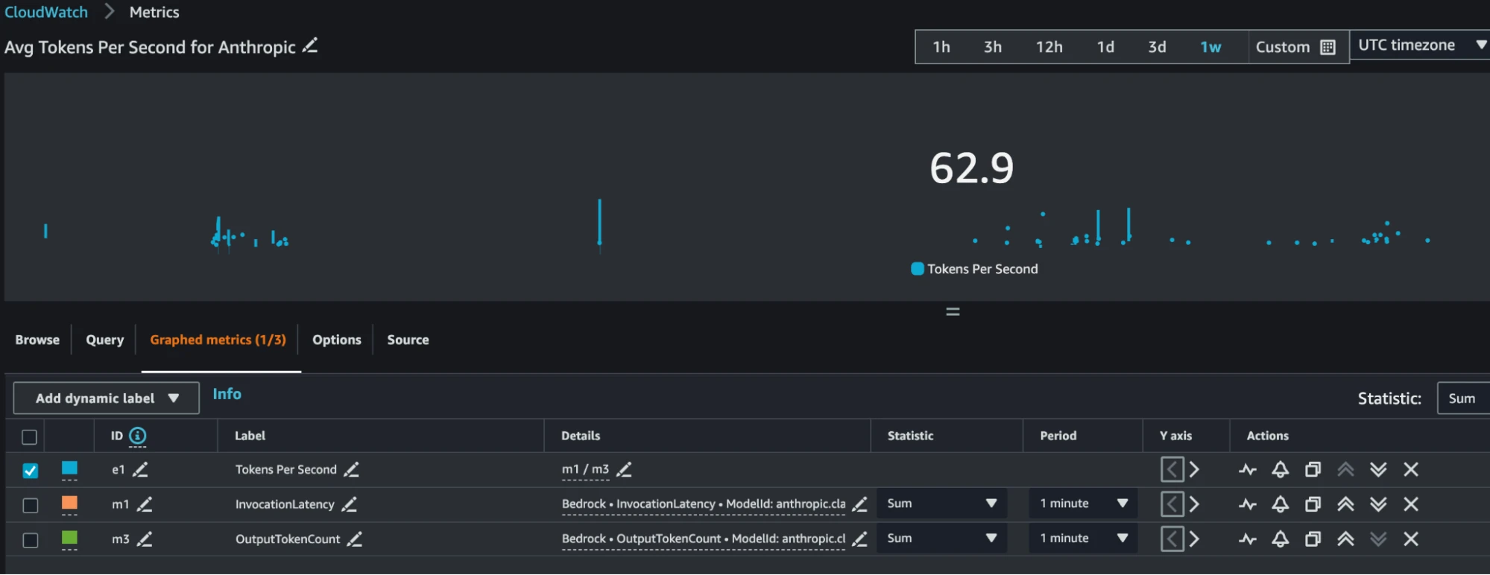This screenshot has width=1490, height=575.
Task: Set m3 to right Y axis
Action: 1194,539
